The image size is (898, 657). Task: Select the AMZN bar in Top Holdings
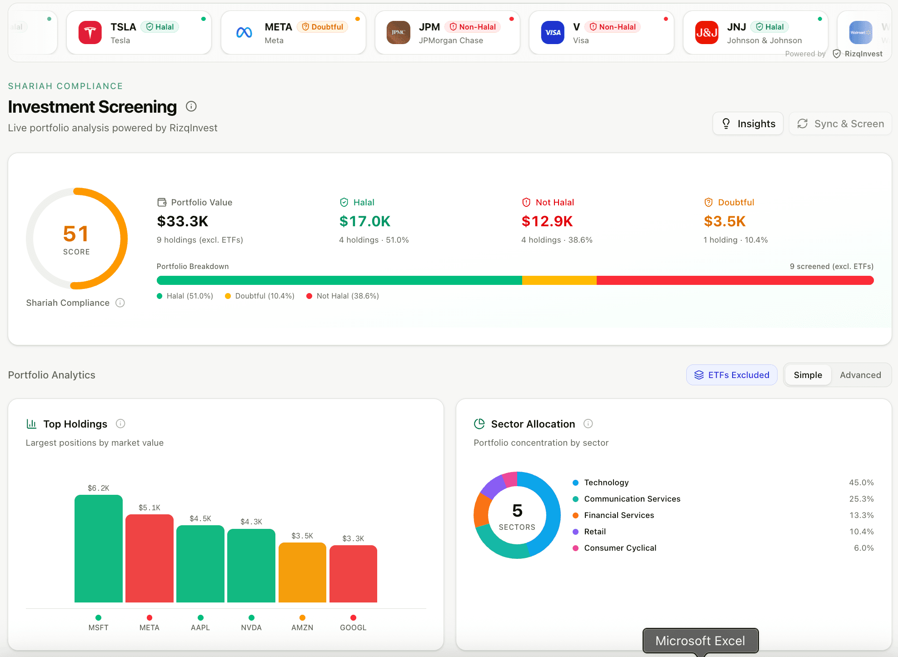pyautogui.click(x=302, y=573)
